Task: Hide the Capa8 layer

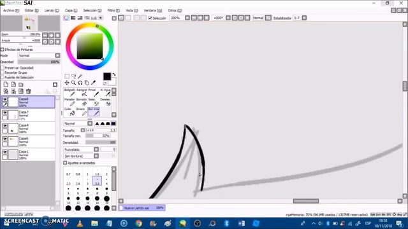Action: (x=4, y=99)
